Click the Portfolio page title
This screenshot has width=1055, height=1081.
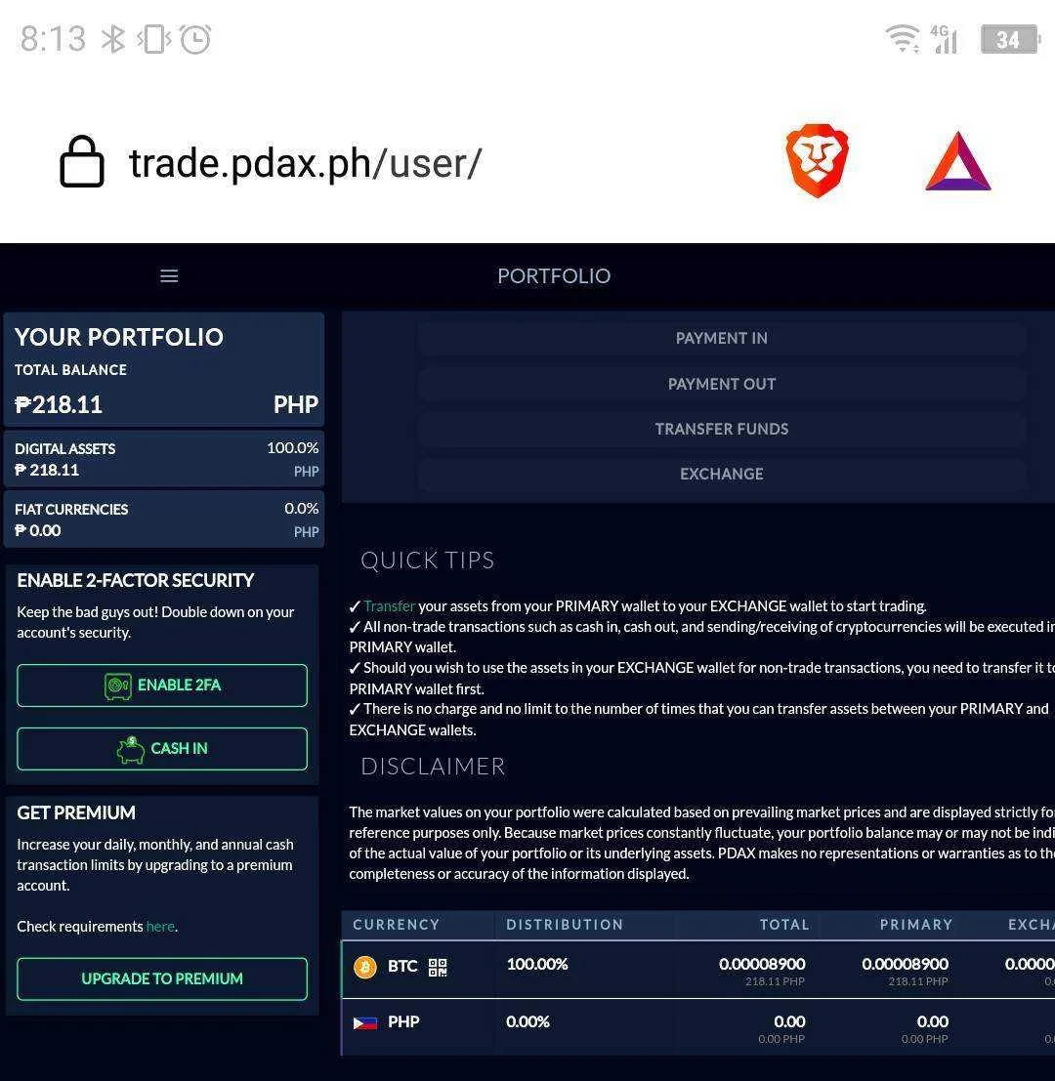pos(554,276)
